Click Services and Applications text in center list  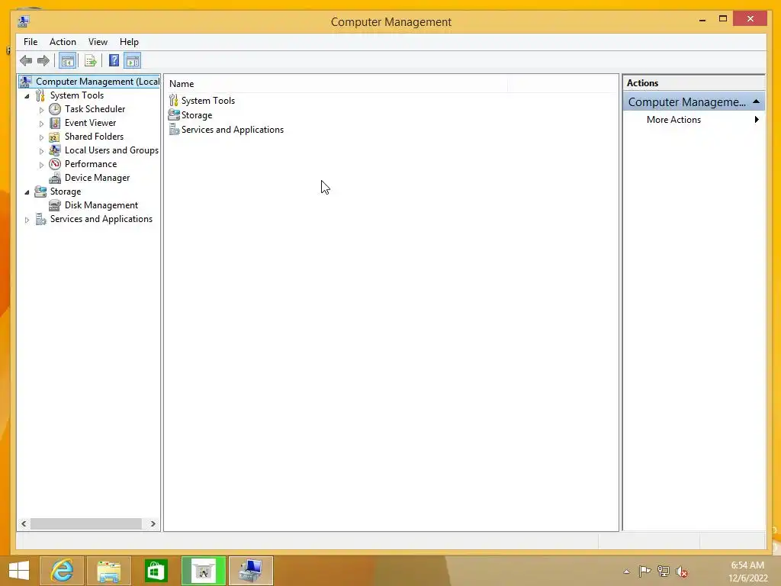coord(233,130)
